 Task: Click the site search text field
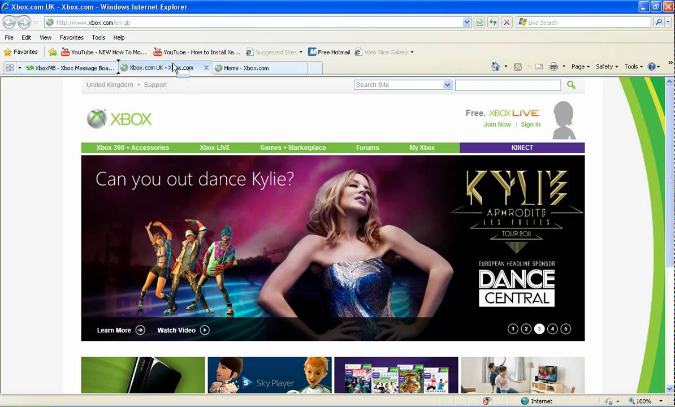point(508,85)
